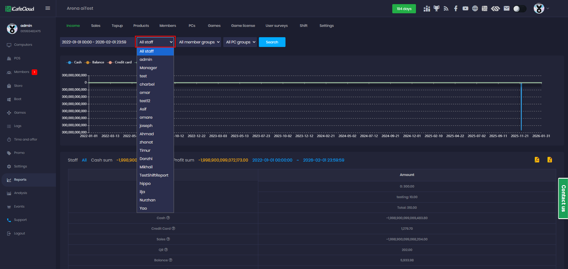Click the YouTube icon in header

(x=465, y=9)
